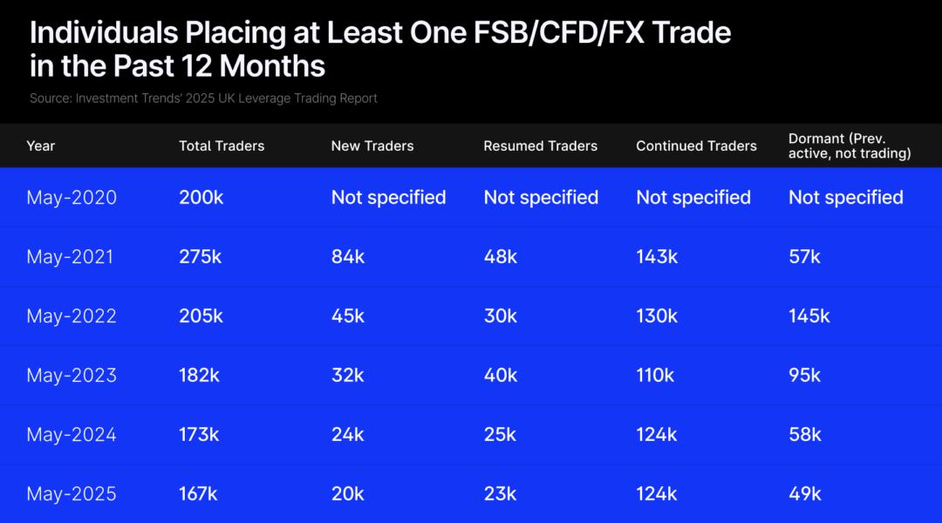Select the May-2023 row label
The image size is (942, 523).
coord(72,376)
